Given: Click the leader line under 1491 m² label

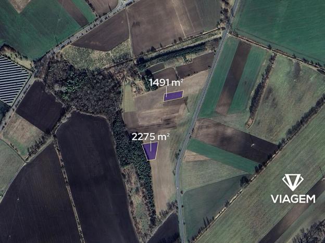Looking at the screenshot, I should 166,92.
